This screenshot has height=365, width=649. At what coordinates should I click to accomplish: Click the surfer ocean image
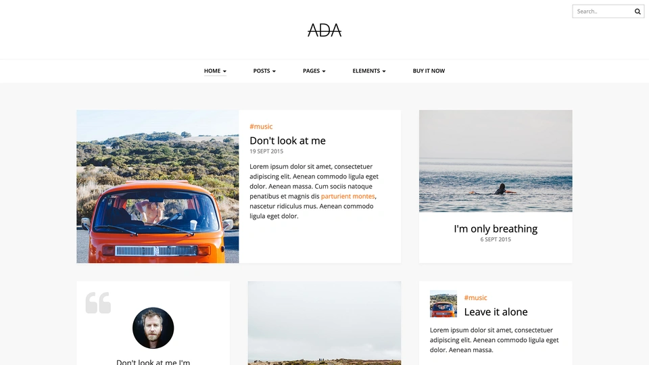(x=496, y=161)
